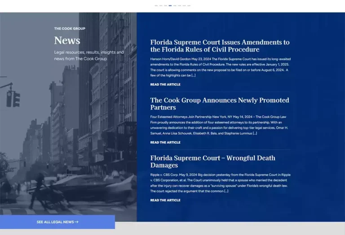
Task: Select the highlighted active carousel indicator
Action: pyautogui.click(x=170, y=5)
